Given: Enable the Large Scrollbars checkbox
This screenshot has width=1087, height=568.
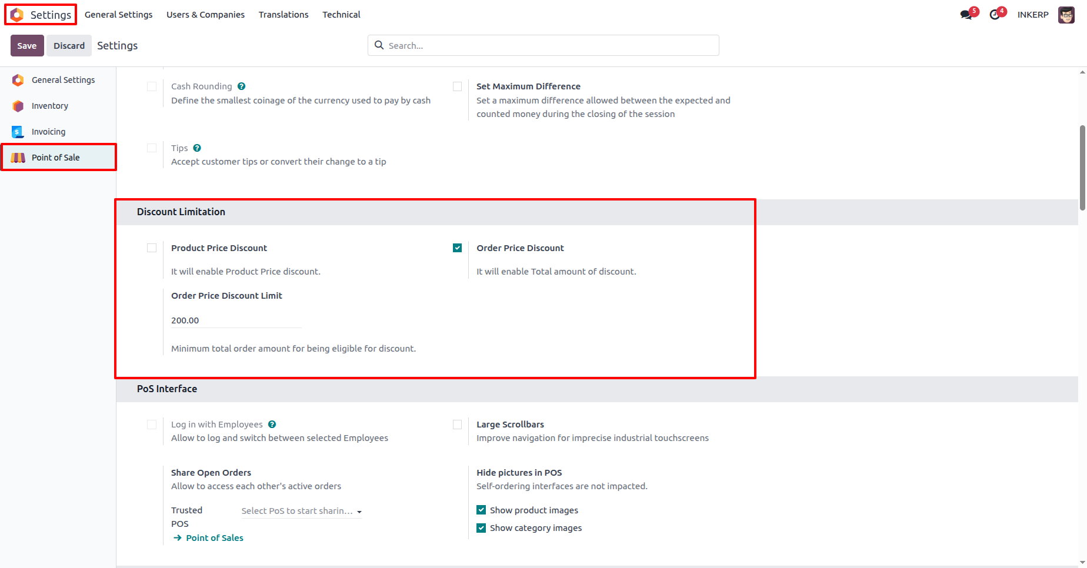Looking at the screenshot, I should pos(457,425).
